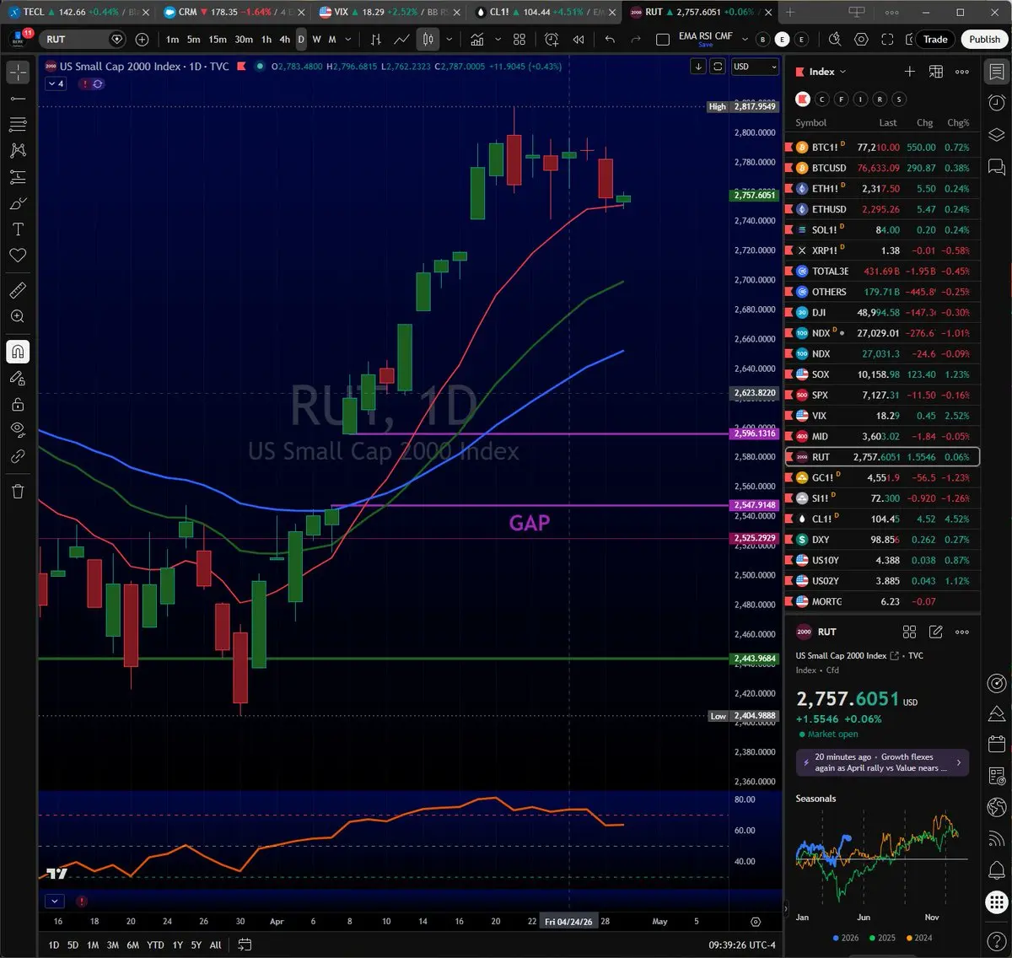The image size is (1012, 958).
Task: Select the trend line drawing tool
Action: pyautogui.click(x=18, y=100)
